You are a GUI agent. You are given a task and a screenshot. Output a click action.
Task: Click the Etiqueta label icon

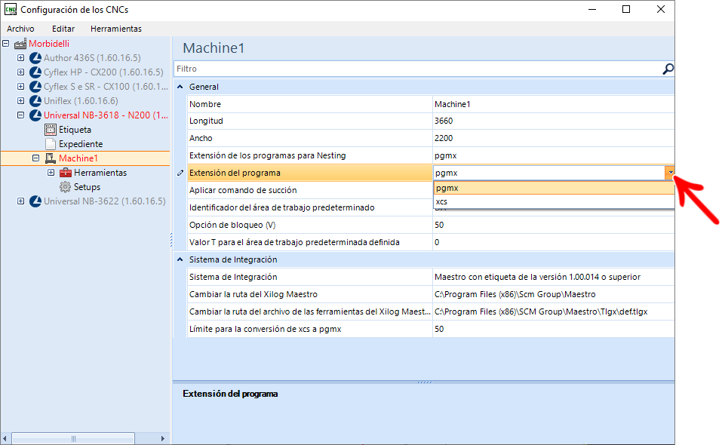(51, 130)
